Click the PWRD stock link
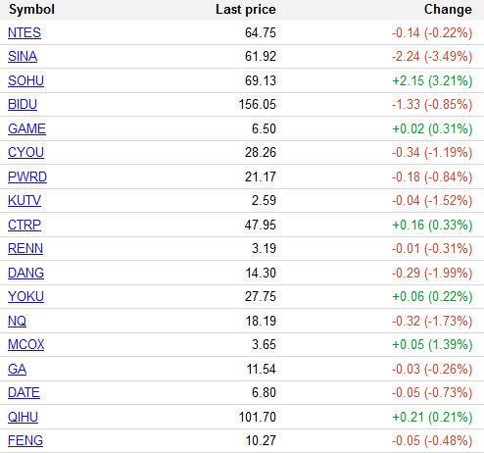484x453 pixels. pyautogui.click(x=27, y=176)
